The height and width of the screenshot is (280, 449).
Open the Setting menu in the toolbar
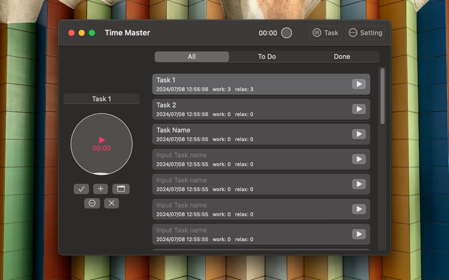click(365, 33)
